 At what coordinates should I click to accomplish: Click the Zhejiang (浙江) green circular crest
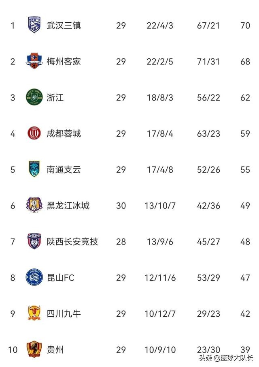coord(34,97)
